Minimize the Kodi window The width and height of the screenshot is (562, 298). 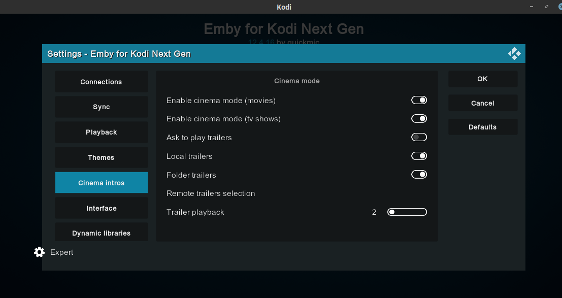point(532,7)
